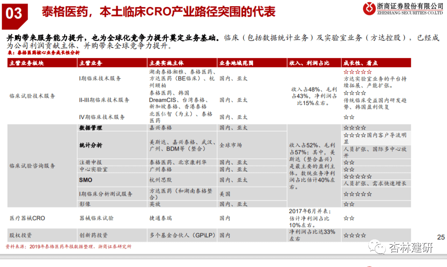Select the cell "医疗器械CRO"
The height and width of the screenshot is (267, 447).
click(x=27, y=218)
